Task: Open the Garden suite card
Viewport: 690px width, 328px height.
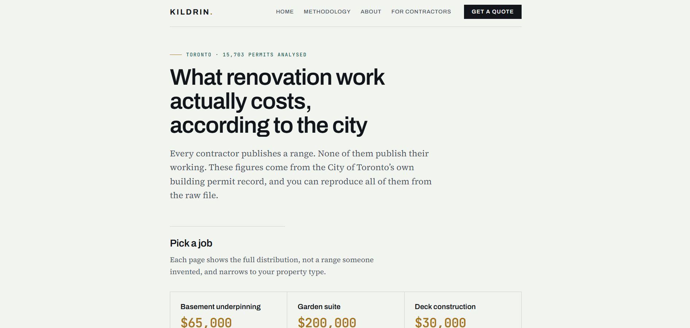Action: click(346, 310)
